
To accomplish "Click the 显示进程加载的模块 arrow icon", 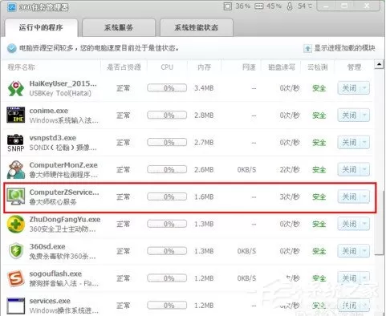I will (x=307, y=48).
